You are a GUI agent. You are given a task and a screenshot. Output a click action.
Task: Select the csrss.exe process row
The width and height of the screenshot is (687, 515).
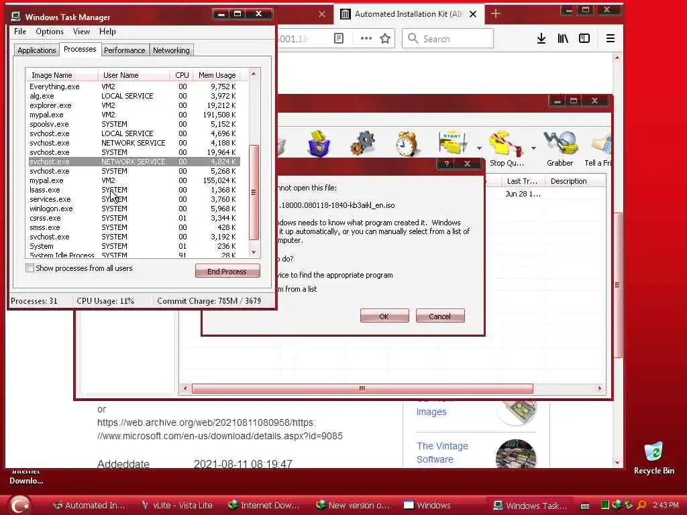[134, 218]
